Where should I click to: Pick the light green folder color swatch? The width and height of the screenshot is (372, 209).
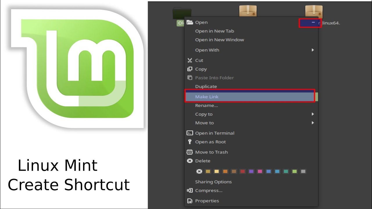click(x=294, y=172)
